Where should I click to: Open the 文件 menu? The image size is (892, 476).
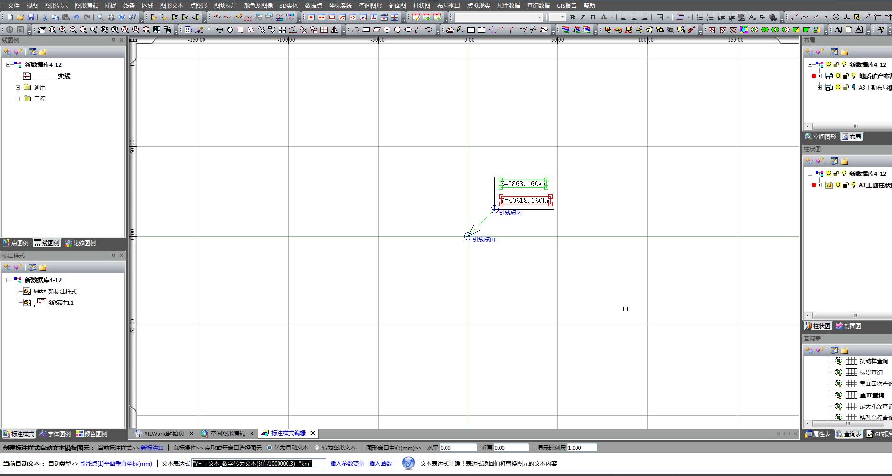(x=14, y=5)
